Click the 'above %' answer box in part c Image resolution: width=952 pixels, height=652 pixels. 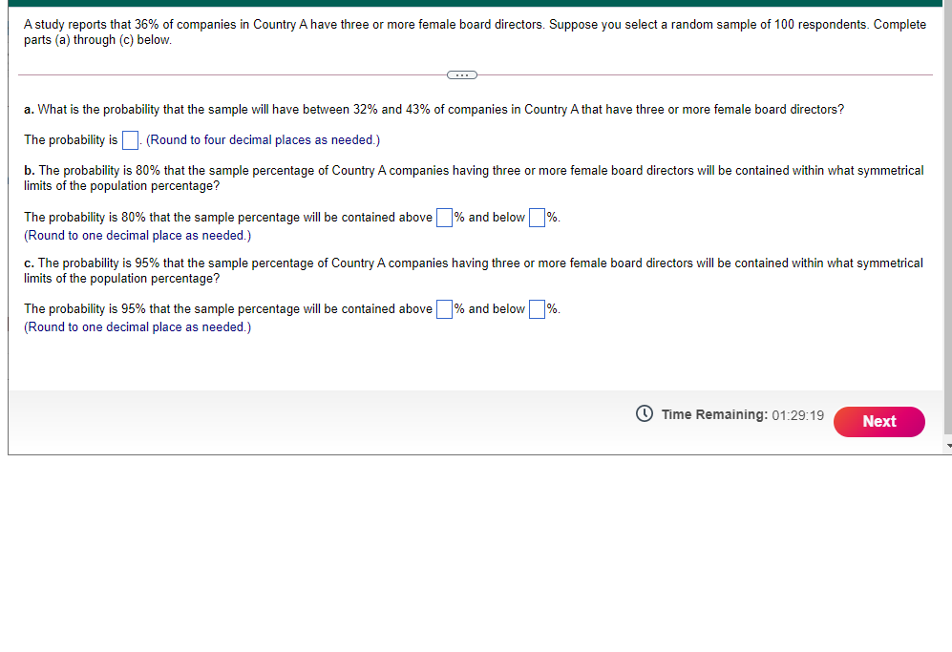point(444,308)
